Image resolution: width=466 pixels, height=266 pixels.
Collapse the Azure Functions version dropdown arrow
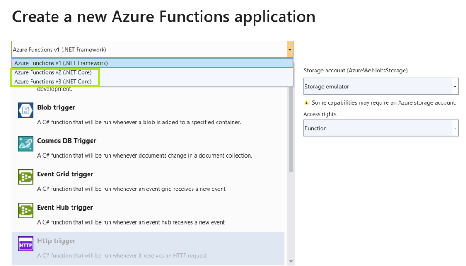pyautogui.click(x=290, y=50)
